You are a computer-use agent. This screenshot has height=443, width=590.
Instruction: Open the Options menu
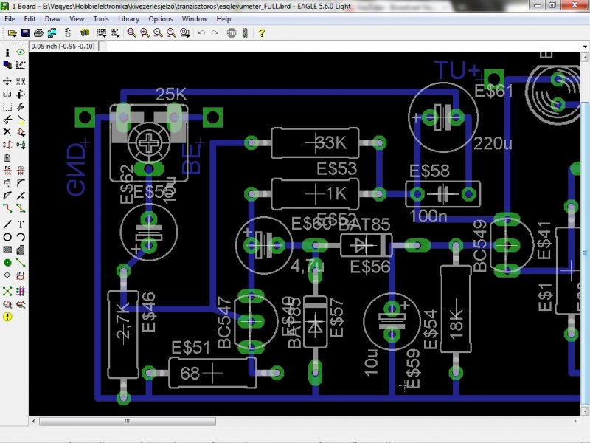pos(161,19)
